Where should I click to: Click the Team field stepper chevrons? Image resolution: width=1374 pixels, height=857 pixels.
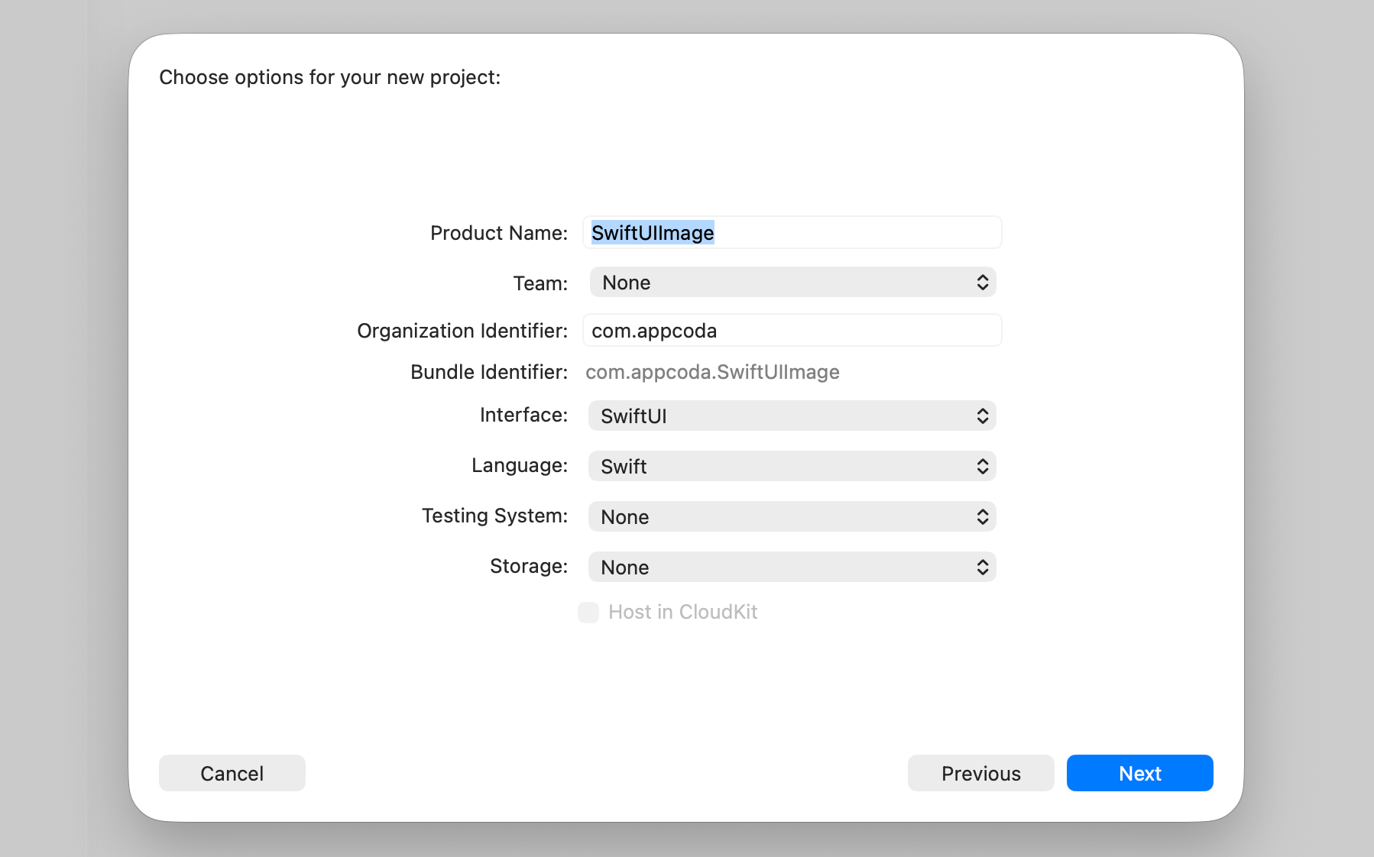point(984,282)
